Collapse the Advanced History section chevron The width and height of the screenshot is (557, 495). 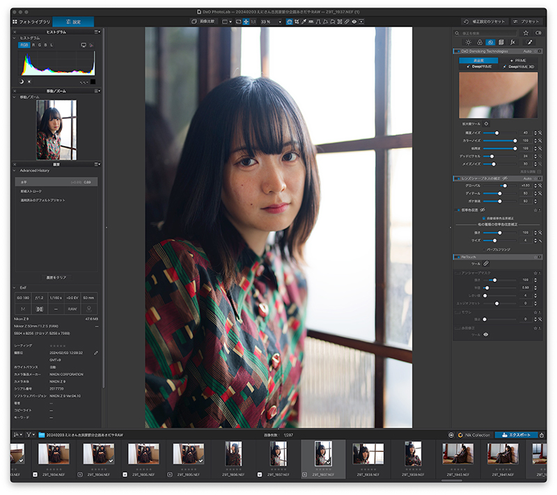tap(14, 171)
